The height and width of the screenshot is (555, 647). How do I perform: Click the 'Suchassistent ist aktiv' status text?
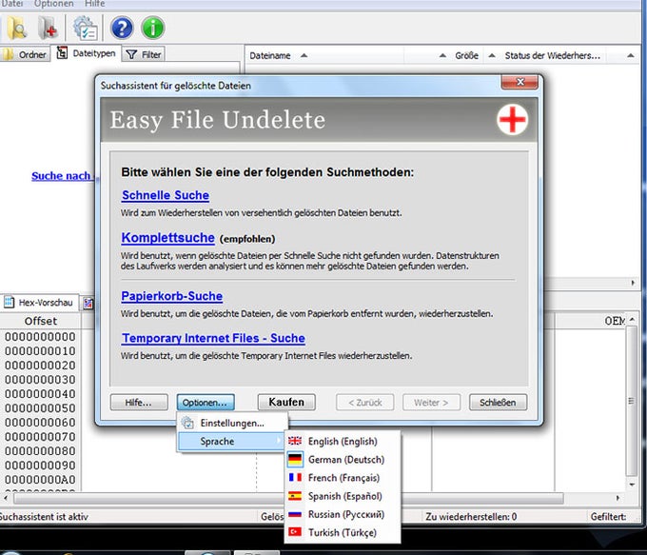point(44,516)
